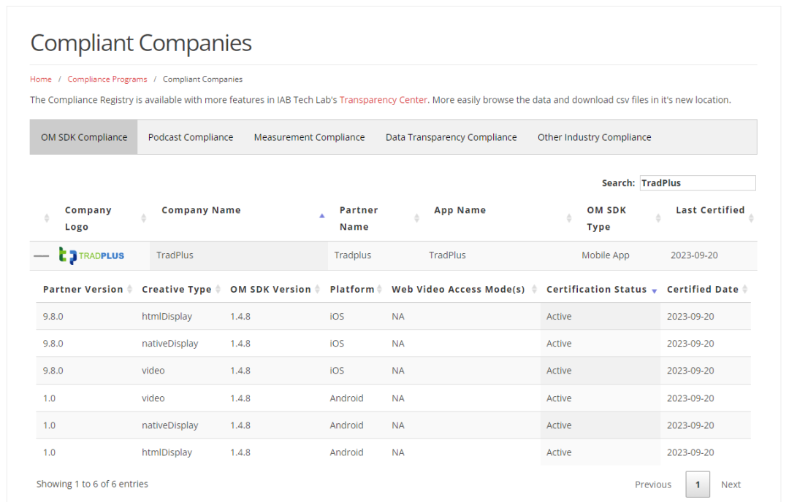Sort by Certification Status column
The width and height of the screenshot is (789, 502).
[596, 290]
